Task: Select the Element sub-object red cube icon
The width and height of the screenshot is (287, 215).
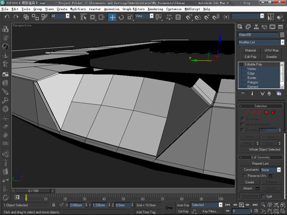Action: tap(273, 112)
